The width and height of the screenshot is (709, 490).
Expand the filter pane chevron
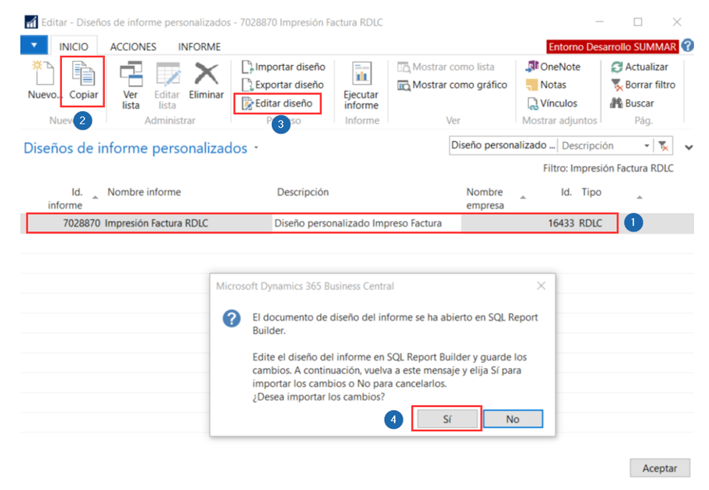(x=689, y=147)
